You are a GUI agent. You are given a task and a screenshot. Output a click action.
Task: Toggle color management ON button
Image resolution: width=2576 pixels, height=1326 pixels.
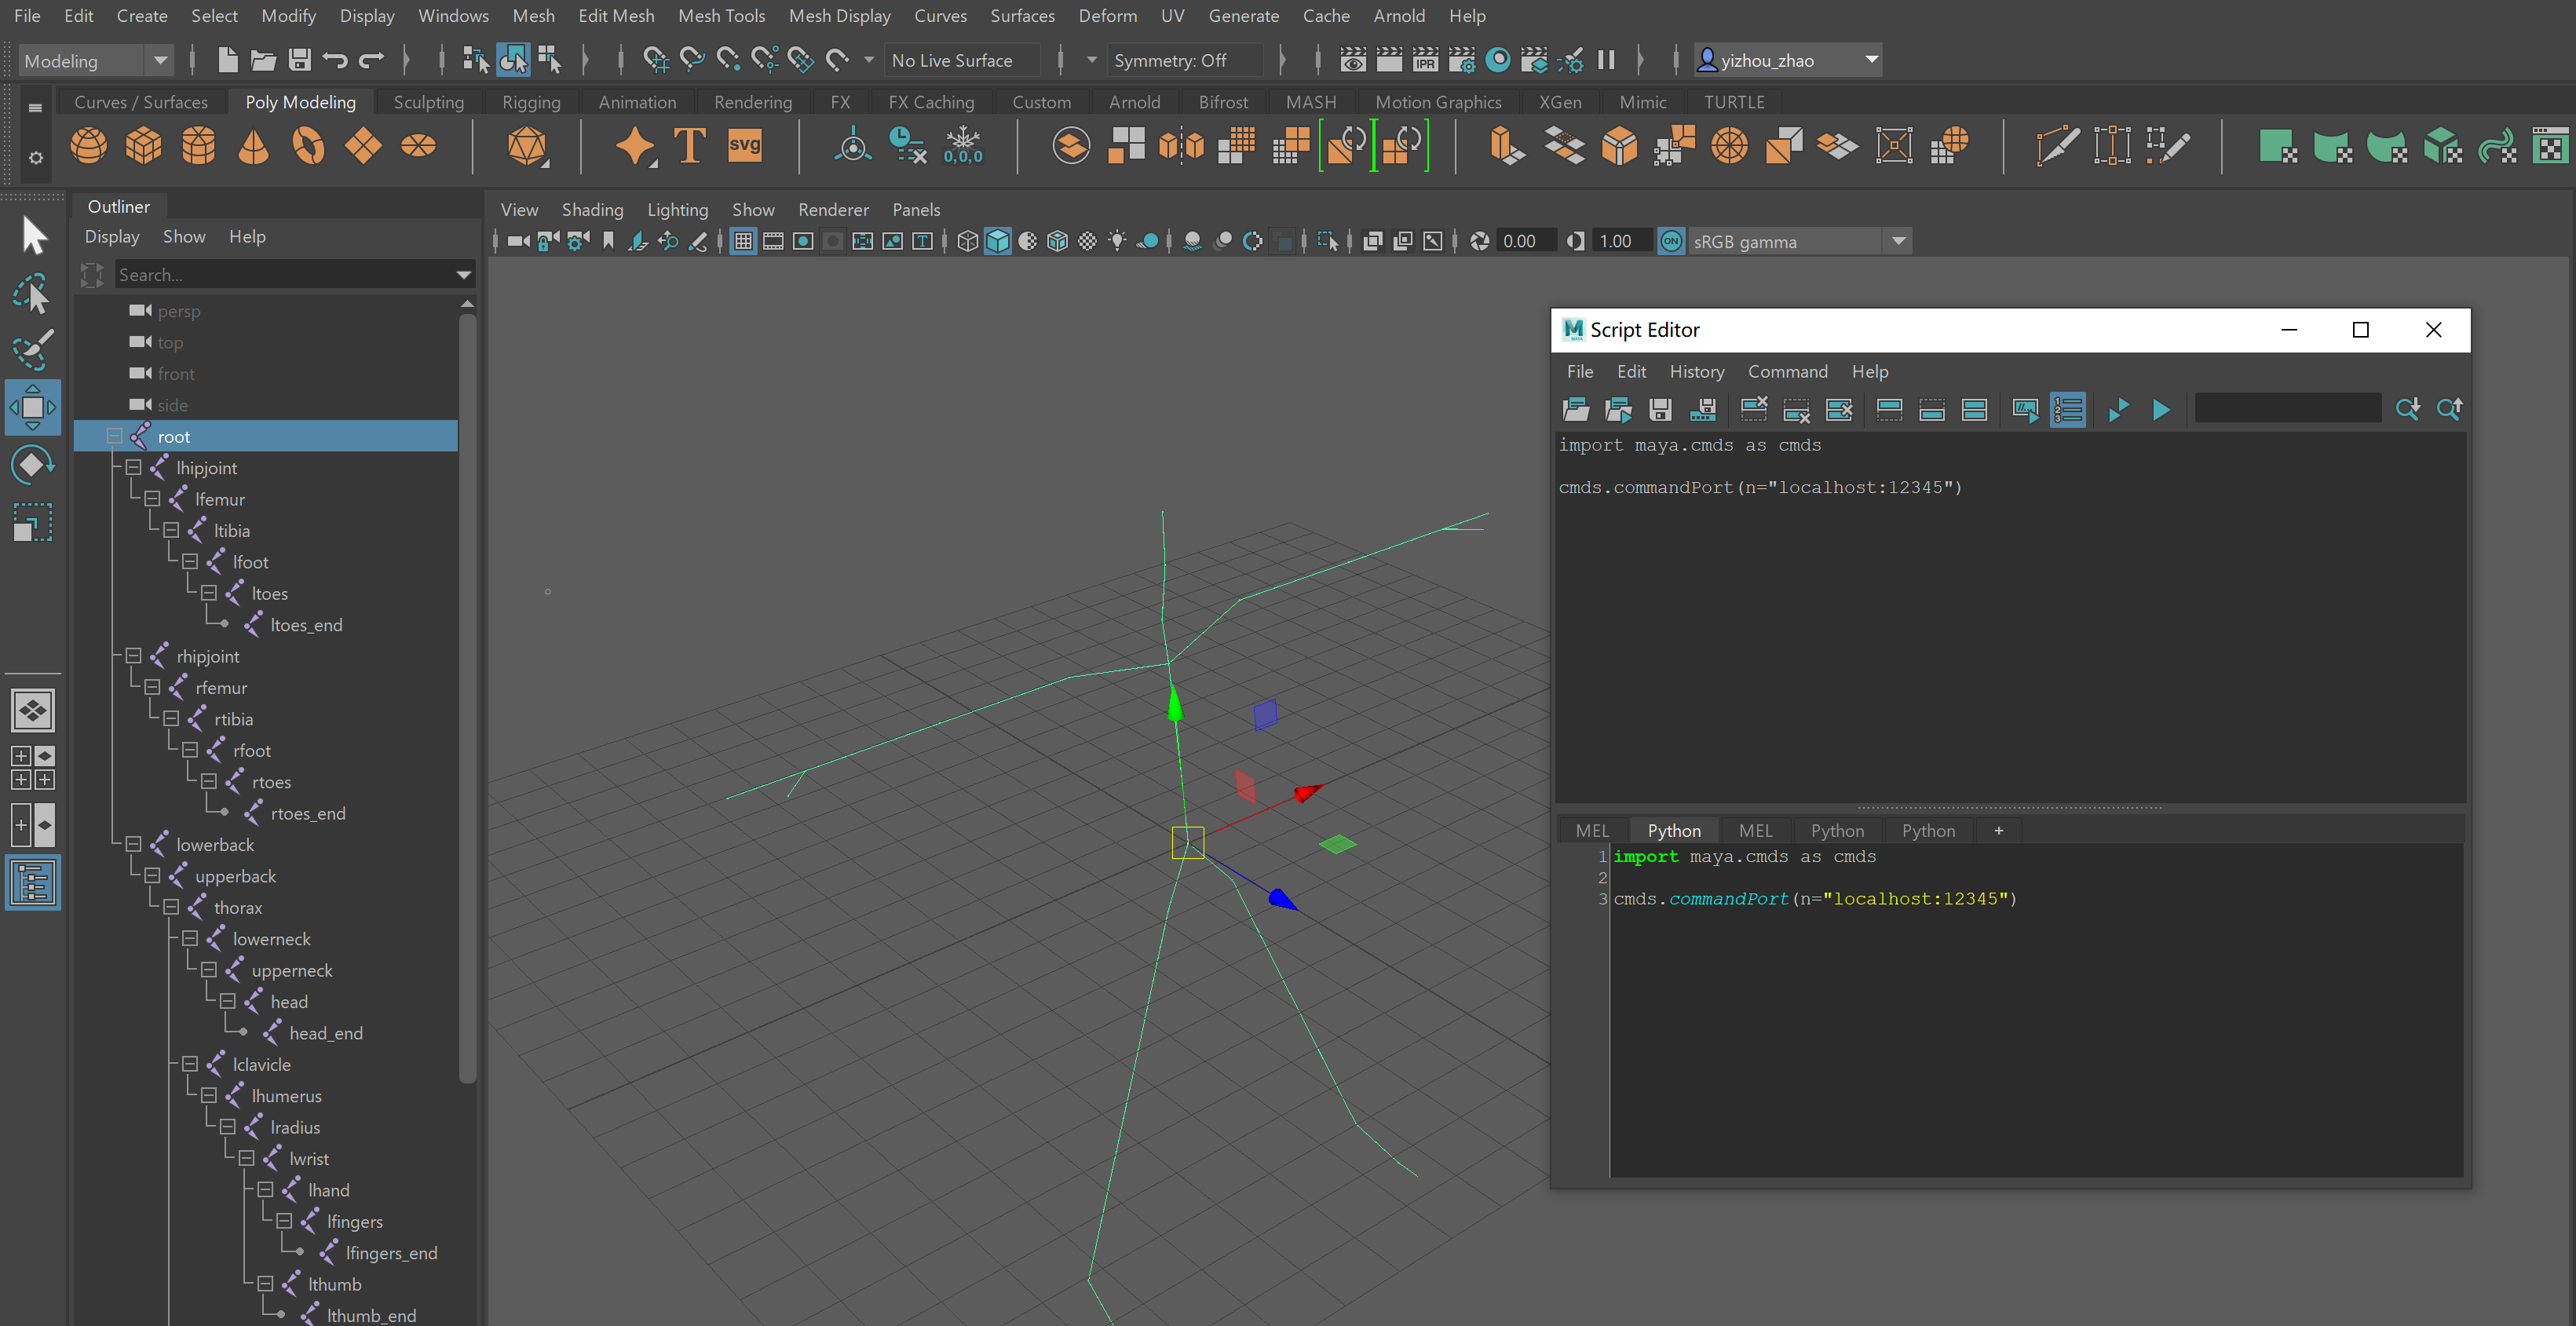(x=1671, y=241)
